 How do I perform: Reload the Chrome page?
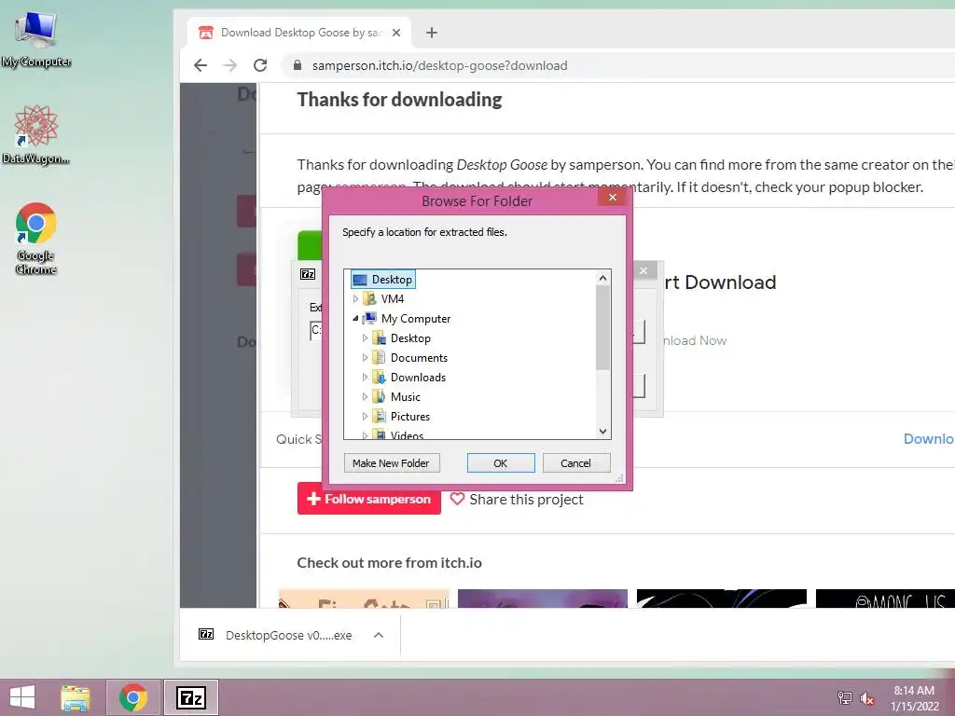point(260,65)
